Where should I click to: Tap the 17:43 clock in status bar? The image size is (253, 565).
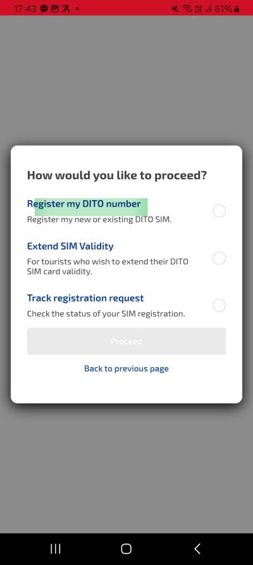tap(25, 9)
